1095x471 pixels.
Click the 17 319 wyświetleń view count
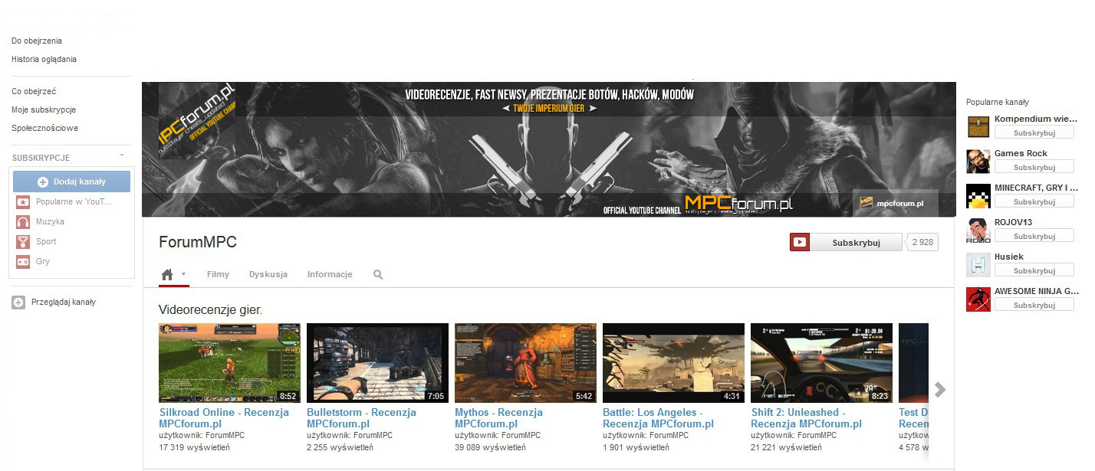(194, 447)
